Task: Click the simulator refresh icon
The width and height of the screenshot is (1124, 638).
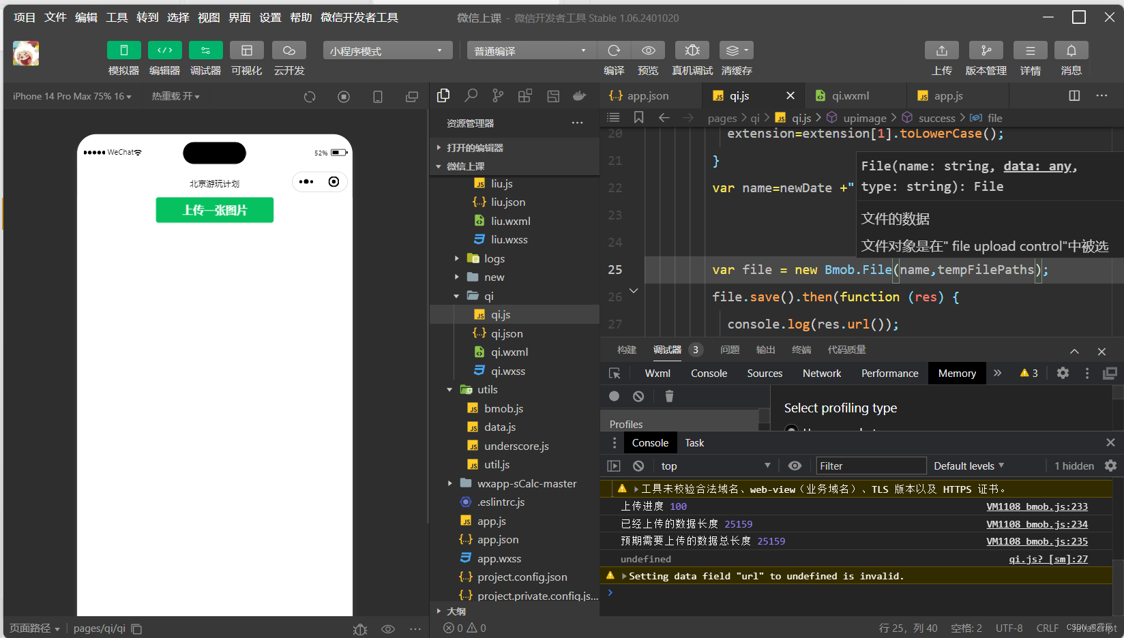Action: pyautogui.click(x=310, y=97)
